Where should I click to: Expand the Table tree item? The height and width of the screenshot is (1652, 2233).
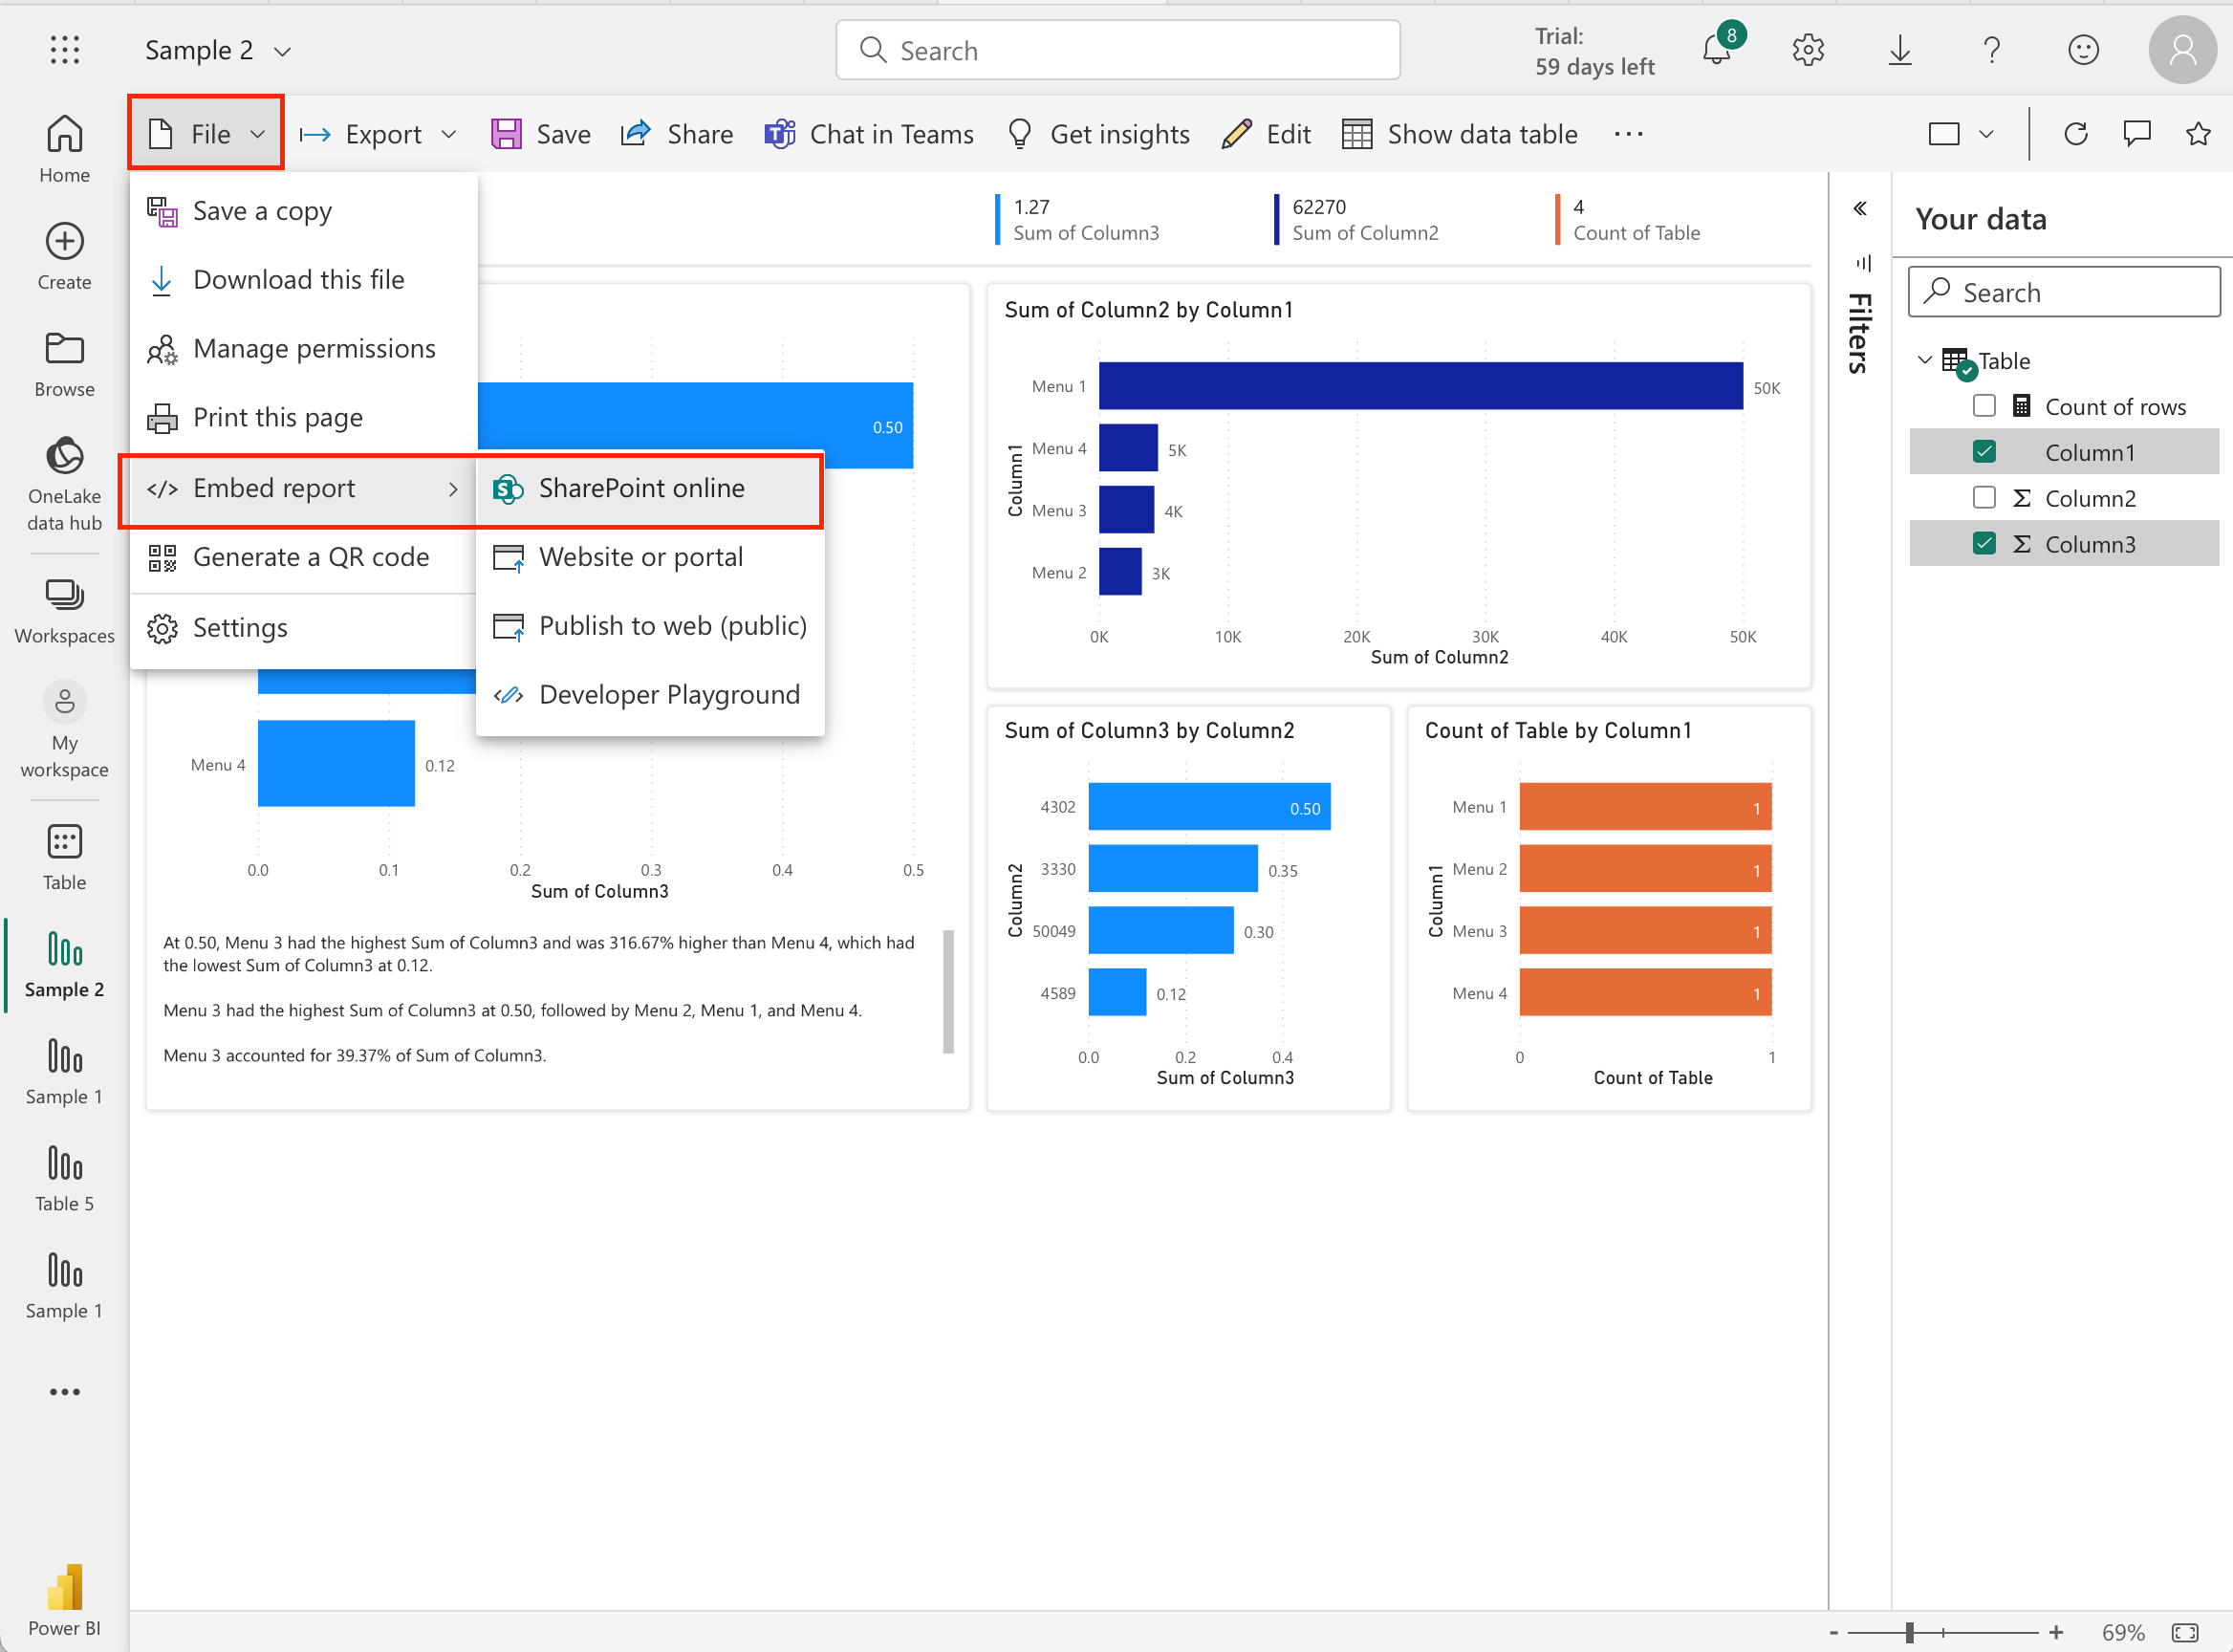[1924, 361]
